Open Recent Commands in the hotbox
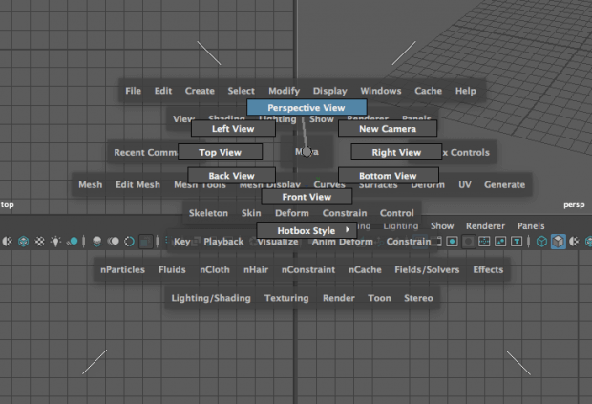Screen dimensions: 592x404 [145, 152]
